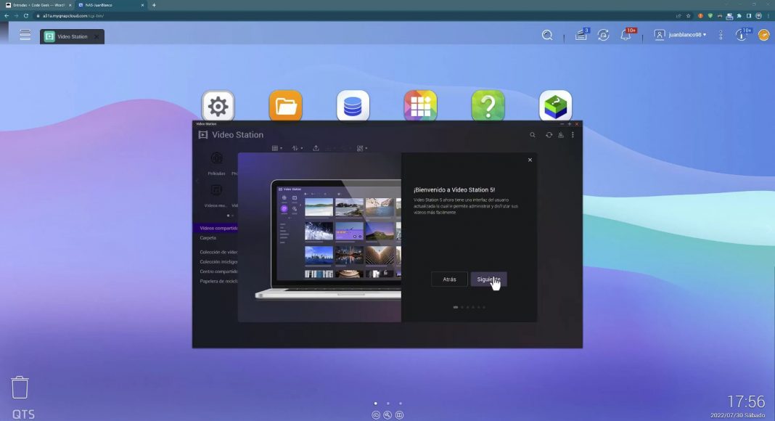Open Video Station view mode dropdown

point(277,148)
